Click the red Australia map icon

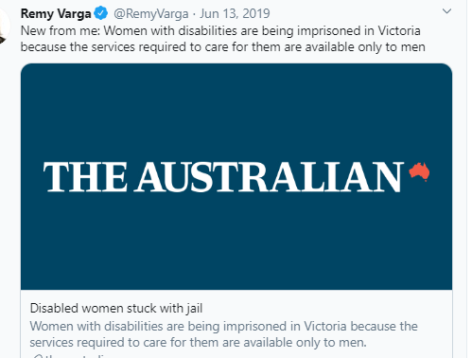[420, 171]
